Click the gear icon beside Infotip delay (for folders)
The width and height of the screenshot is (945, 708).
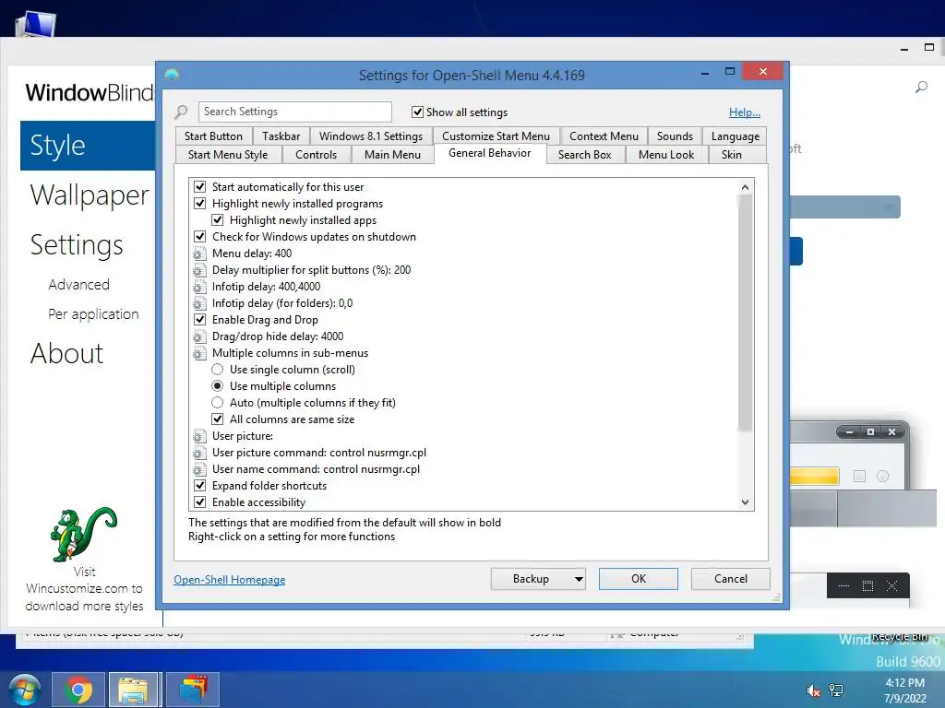pos(199,303)
